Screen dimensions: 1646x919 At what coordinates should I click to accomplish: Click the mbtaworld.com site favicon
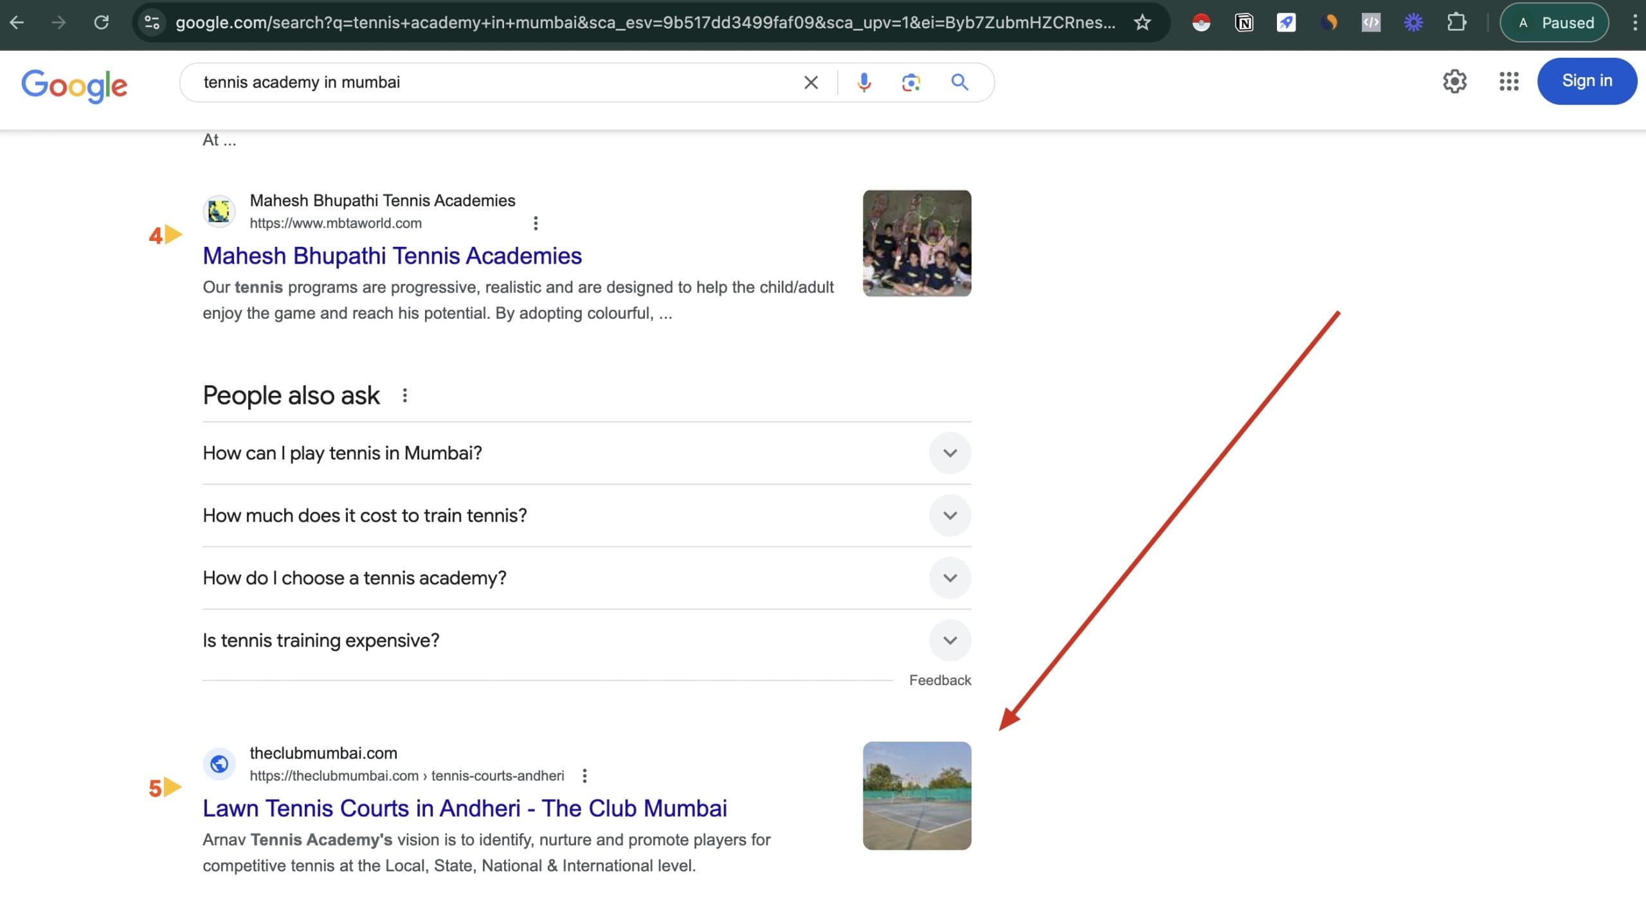[219, 211]
